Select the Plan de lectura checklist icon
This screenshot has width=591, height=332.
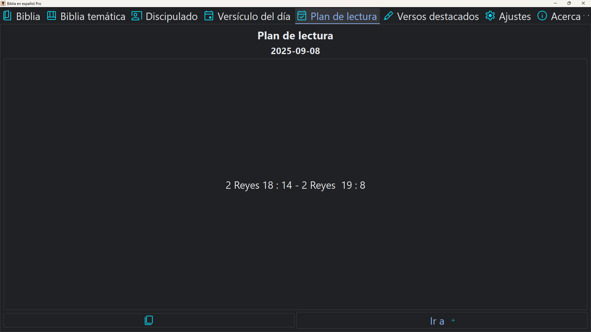point(302,16)
